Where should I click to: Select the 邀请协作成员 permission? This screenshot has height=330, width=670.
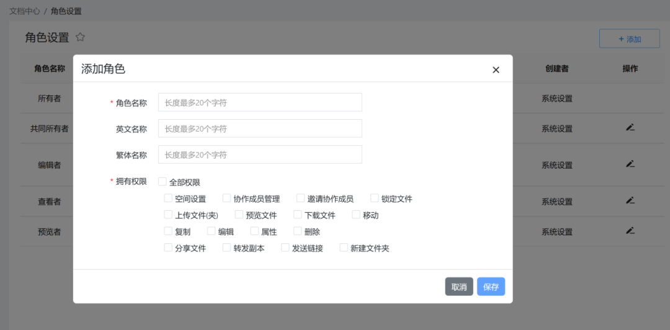[300, 198]
